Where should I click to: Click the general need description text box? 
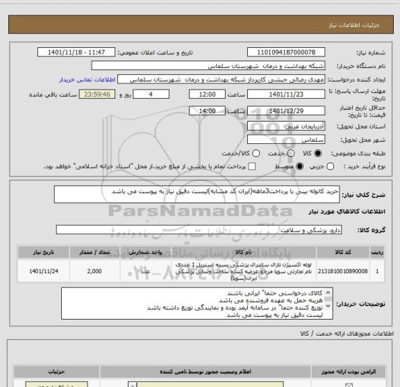(x=197, y=195)
